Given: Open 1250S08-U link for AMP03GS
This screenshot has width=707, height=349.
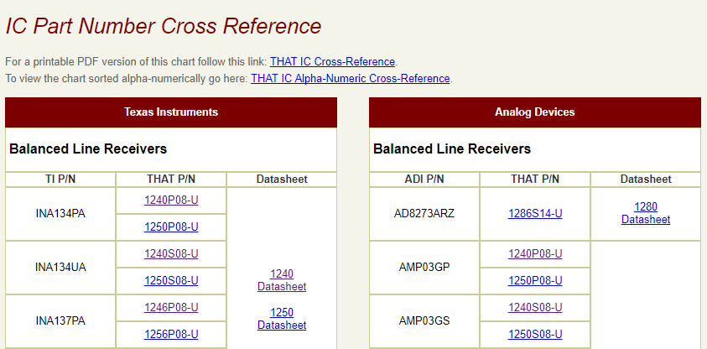Looking at the screenshot, I should tap(535, 335).
